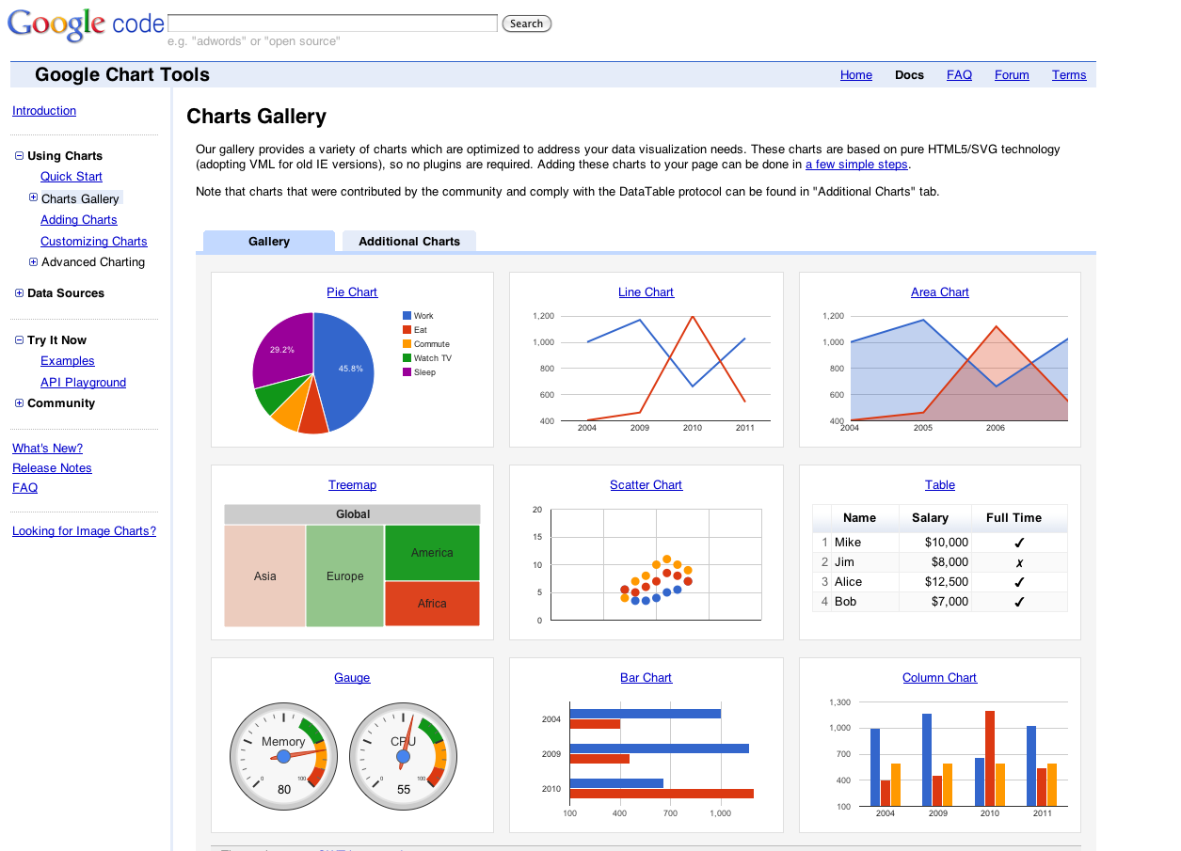Screen dimensions: 1181x851
Task: Click the Treemap preview image
Action: pyautogui.click(x=352, y=565)
